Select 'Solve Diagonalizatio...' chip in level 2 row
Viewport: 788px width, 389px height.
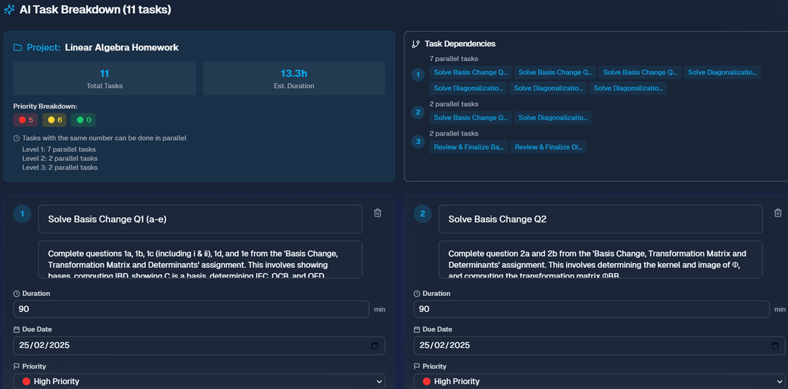pyautogui.click(x=552, y=117)
